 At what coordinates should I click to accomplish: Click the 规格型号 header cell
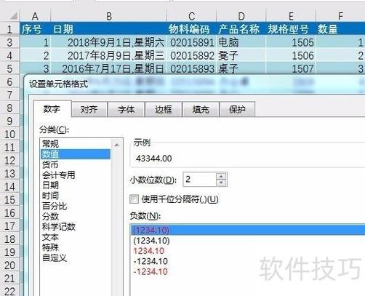pos(291,29)
